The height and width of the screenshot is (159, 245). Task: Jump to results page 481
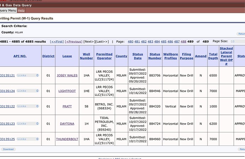tap(137, 42)
